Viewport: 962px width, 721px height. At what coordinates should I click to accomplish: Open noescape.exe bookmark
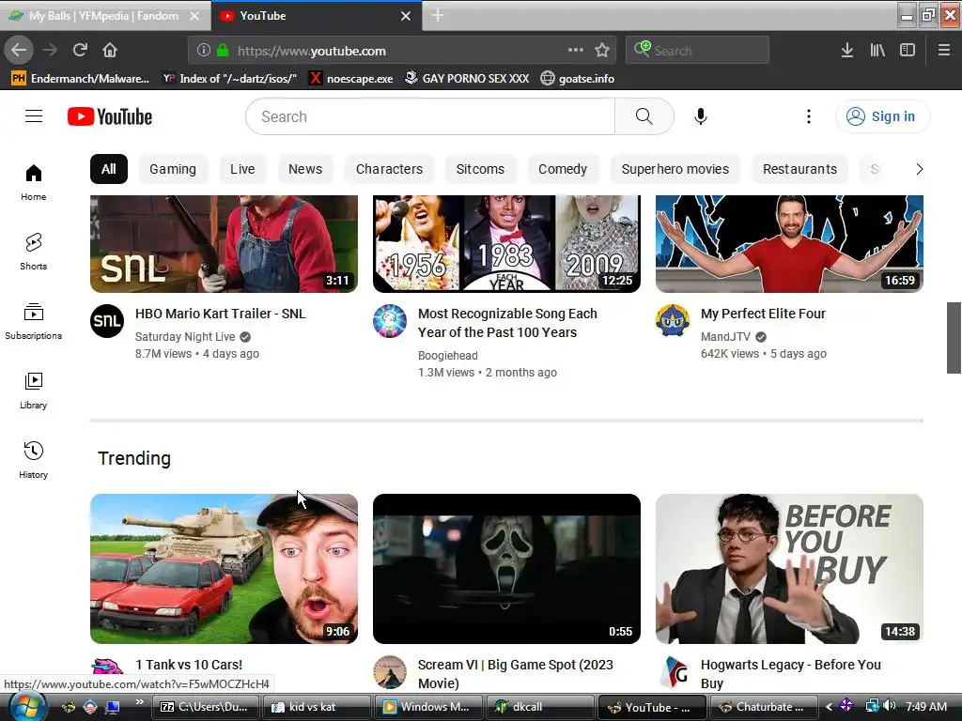[x=351, y=79]
